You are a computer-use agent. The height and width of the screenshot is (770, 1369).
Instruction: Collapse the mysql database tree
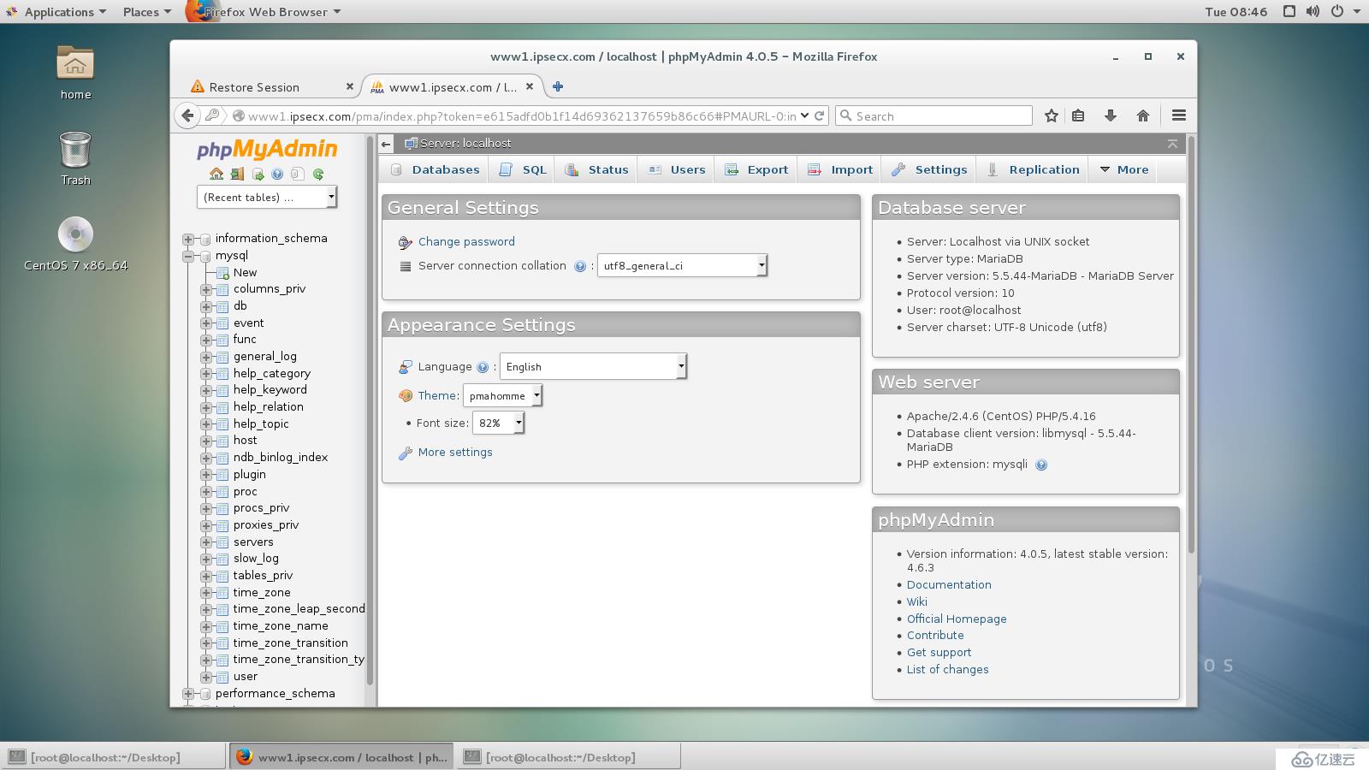187,256
